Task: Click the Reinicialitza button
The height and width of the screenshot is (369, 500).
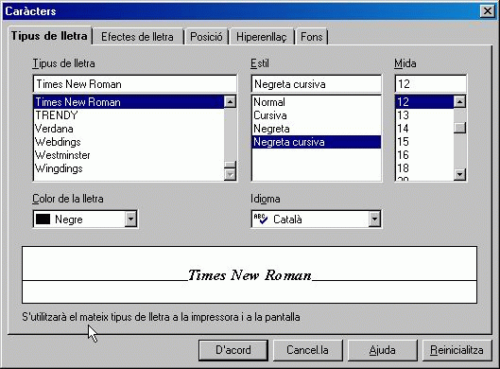Action: [457, 350]
